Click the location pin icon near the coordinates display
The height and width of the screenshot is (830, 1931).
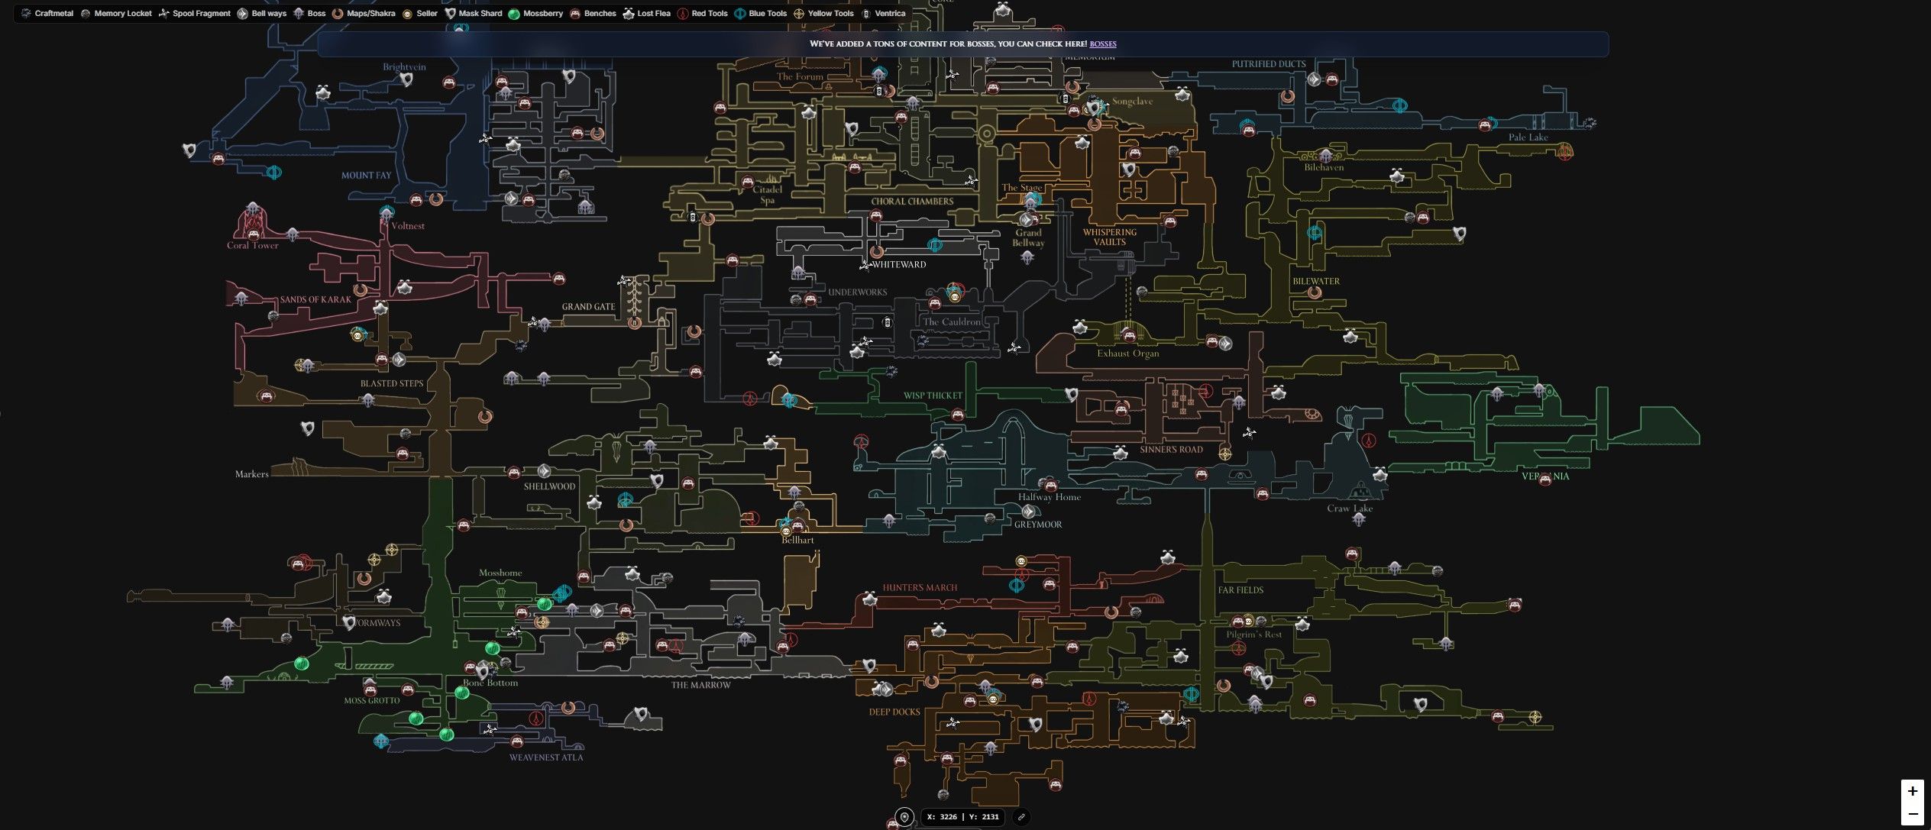[905, 817]
